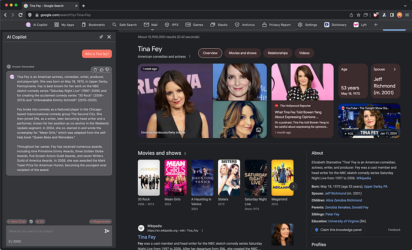
Task: Give the AI answer a thumbs down
Action: point(108,69)
